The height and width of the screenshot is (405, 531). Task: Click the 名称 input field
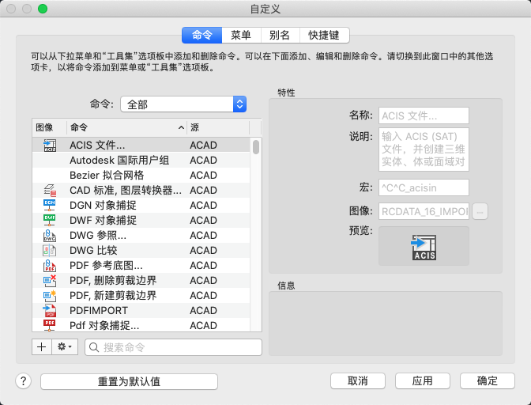pos(424,115)
